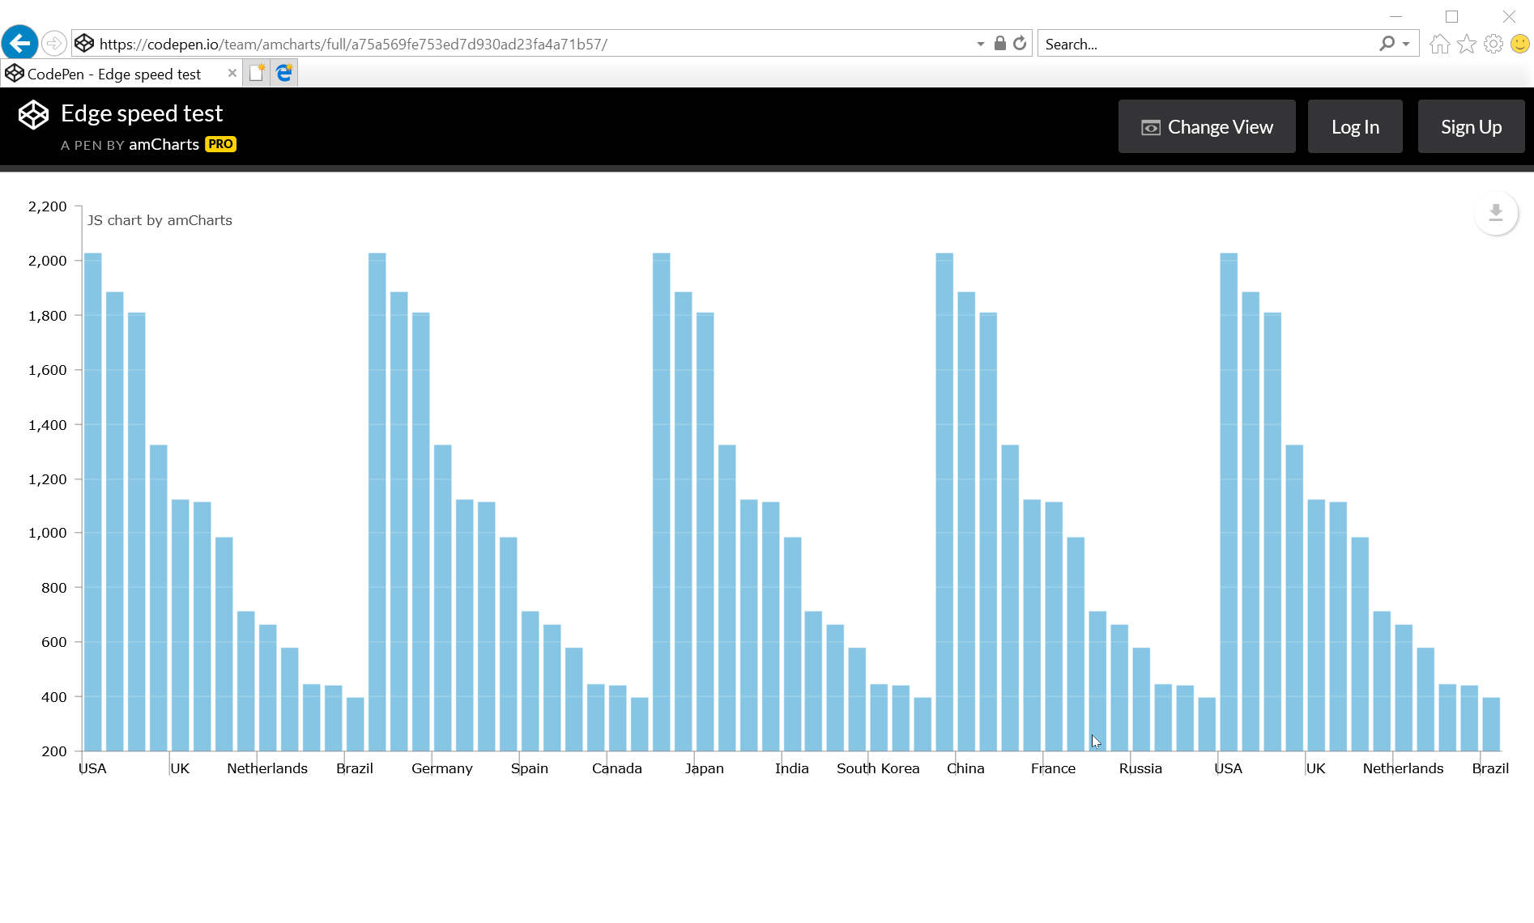Send feedback via the smiley icon
Image resolution: width=1534 pixels, height=923 pixels.
[1519, 43]
